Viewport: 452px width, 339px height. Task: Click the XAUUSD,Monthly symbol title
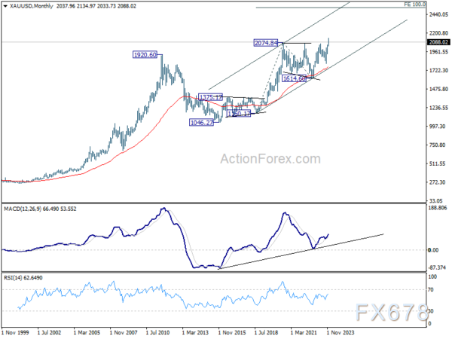32,6
